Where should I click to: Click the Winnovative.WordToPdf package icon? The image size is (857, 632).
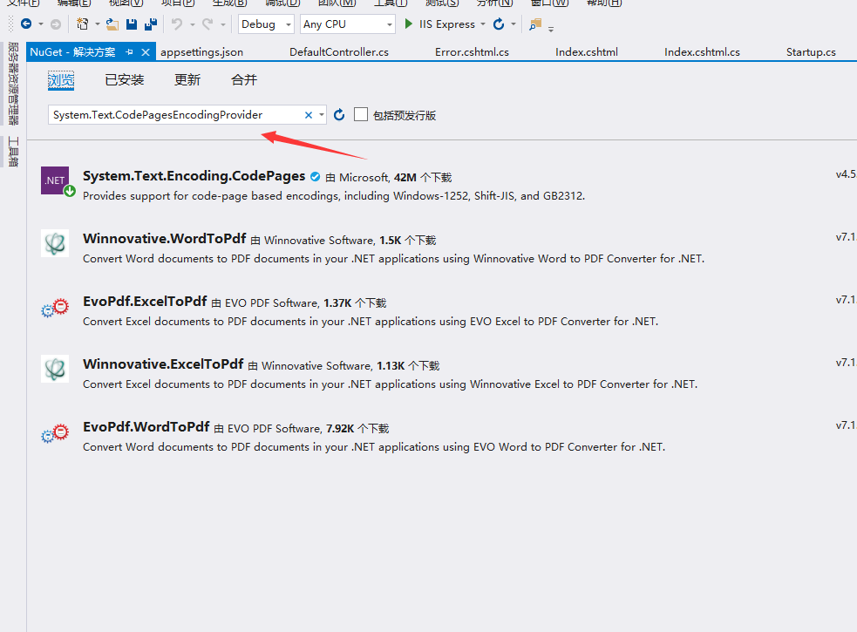coord(55,243)
